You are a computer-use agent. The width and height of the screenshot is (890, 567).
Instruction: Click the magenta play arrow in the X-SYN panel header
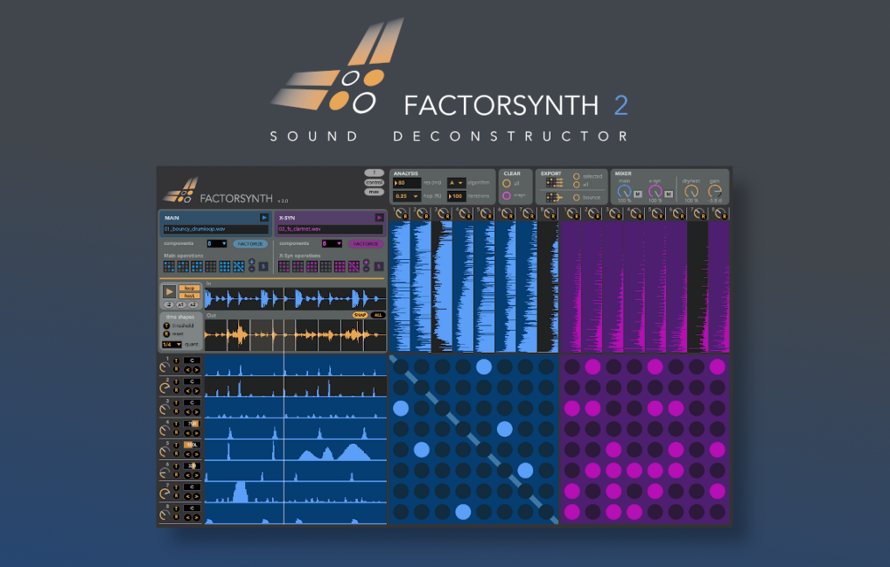pos(379,218)
